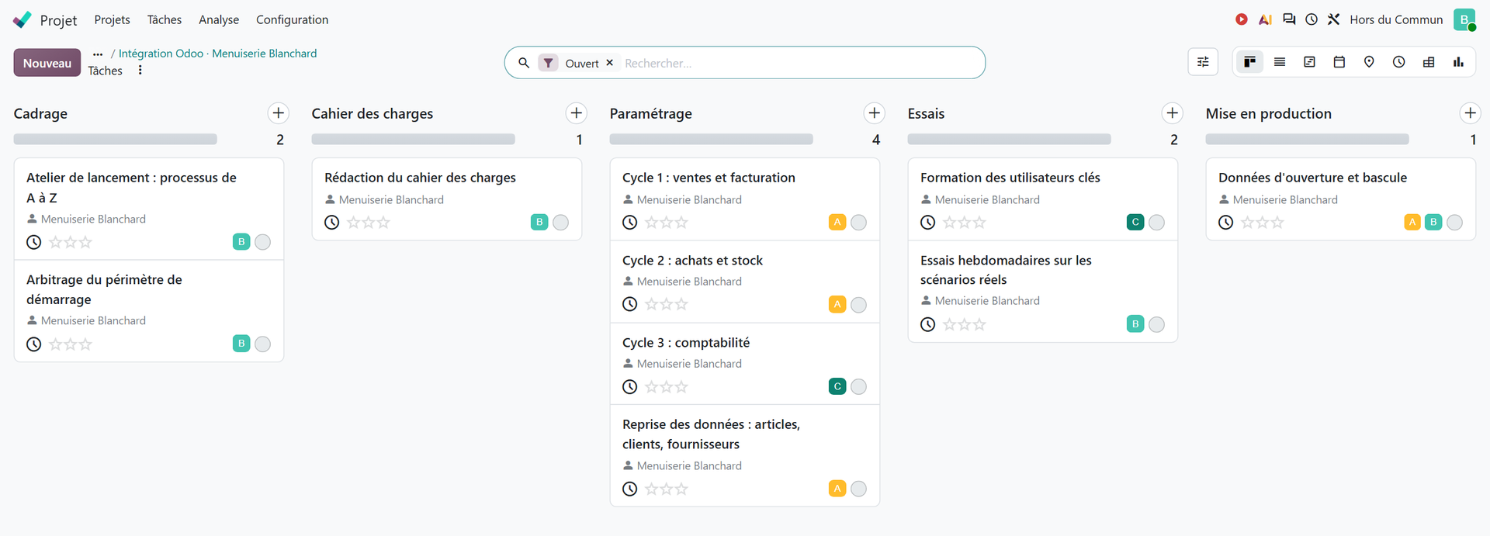Click the Essais column title
This screenshot has height=536, width=1490.
coord(926,113)
